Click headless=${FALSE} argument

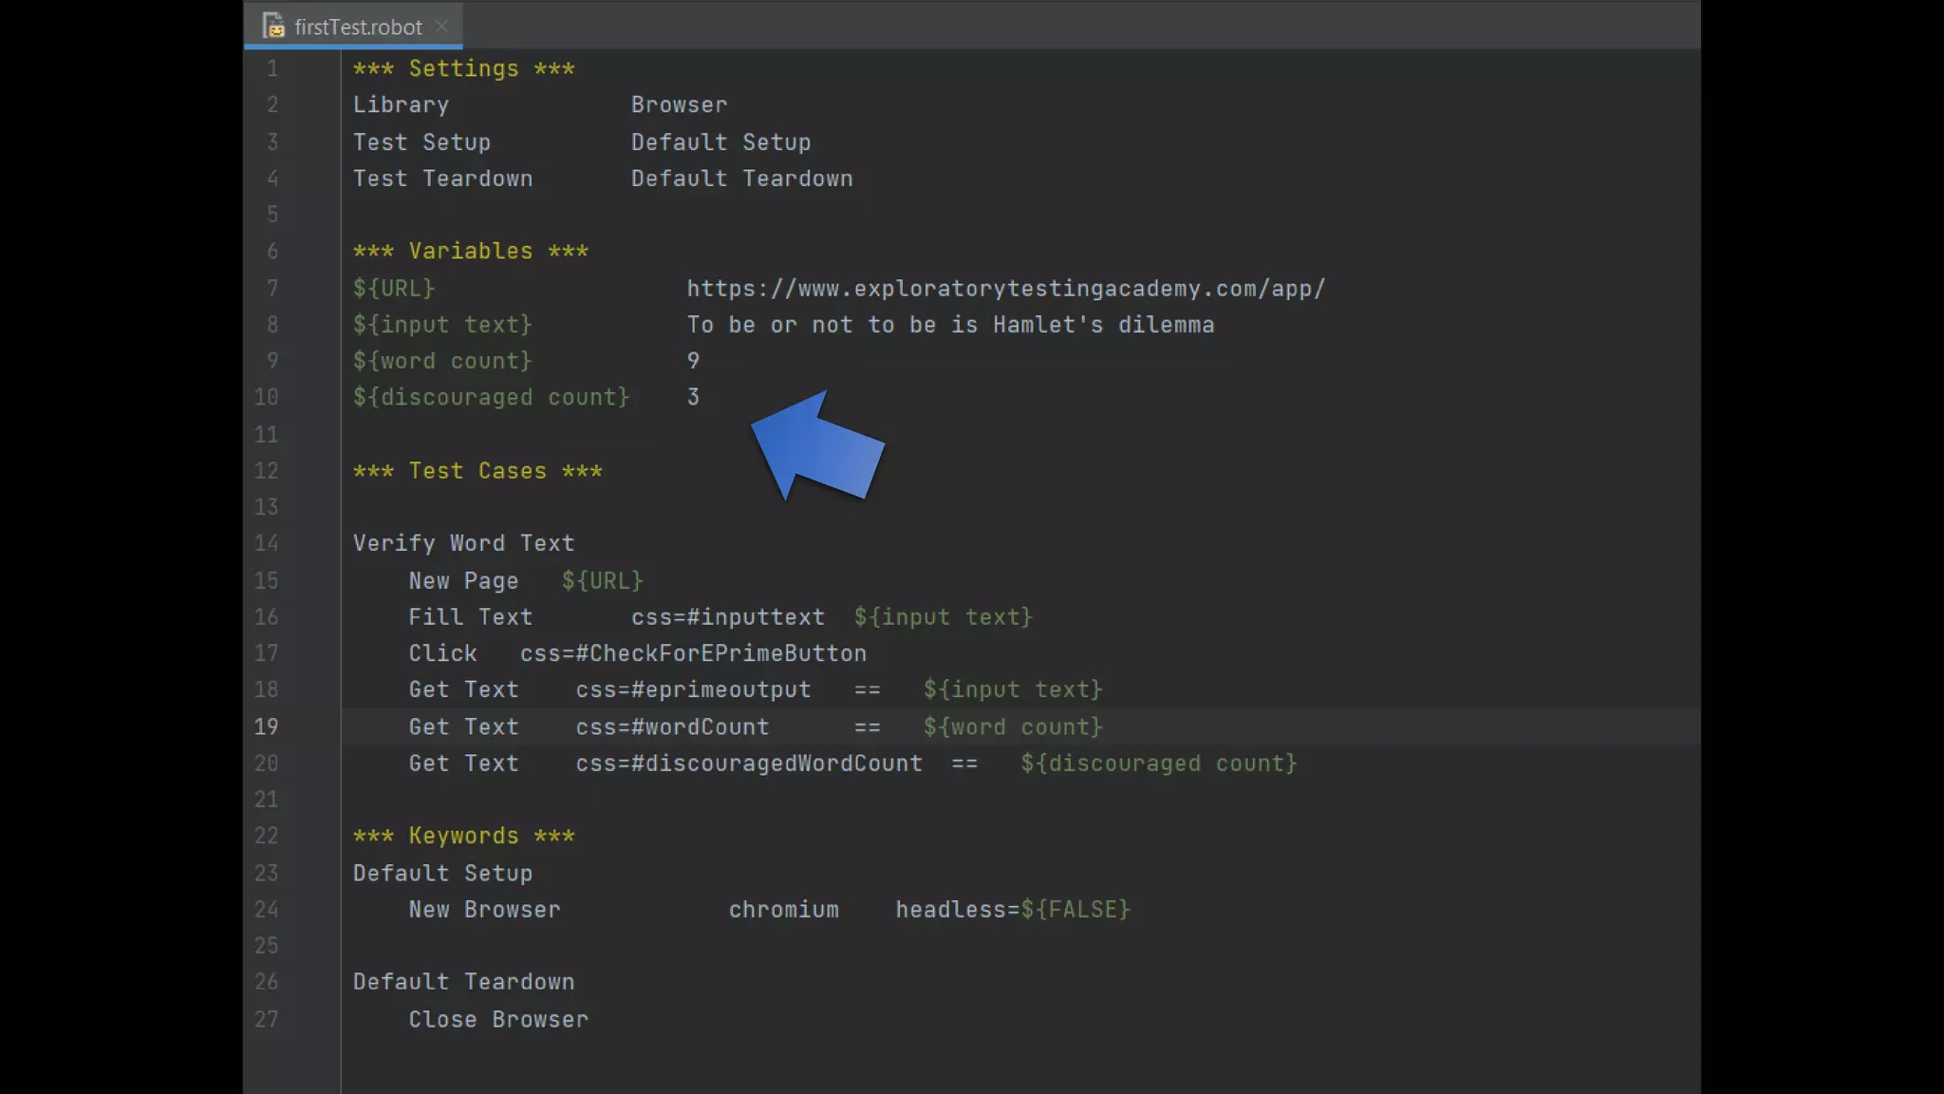pyautogui.click(x=1012, y=910)
